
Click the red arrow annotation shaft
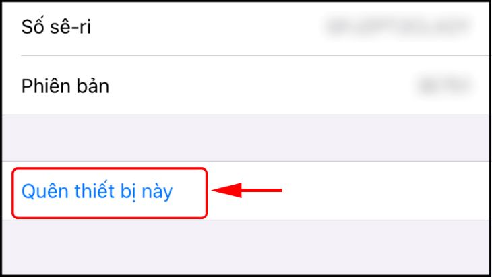click(262, 191)
